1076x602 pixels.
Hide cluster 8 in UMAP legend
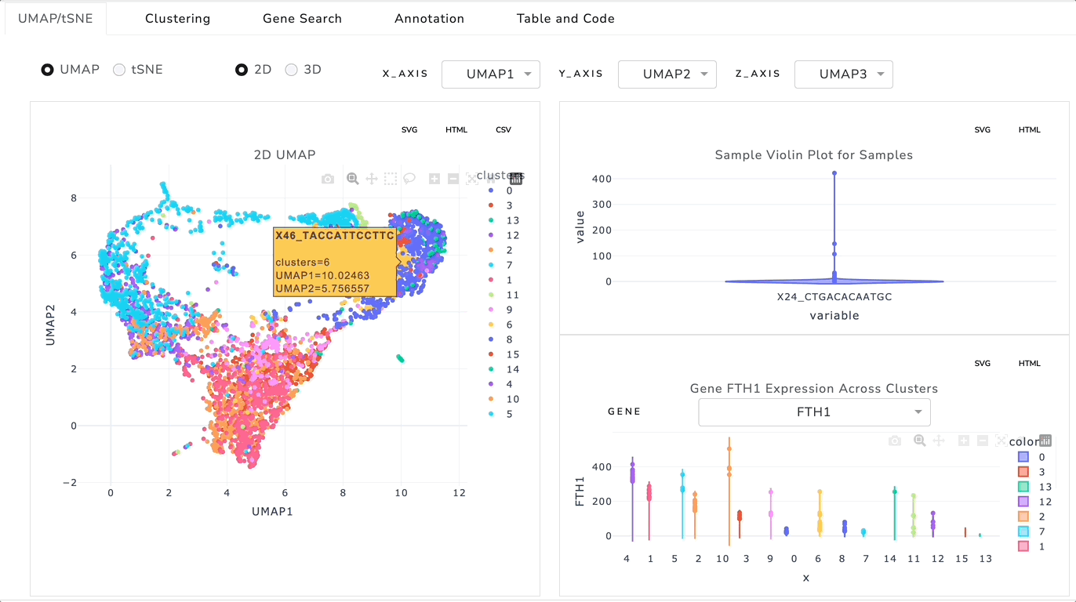tap(500, 339)
